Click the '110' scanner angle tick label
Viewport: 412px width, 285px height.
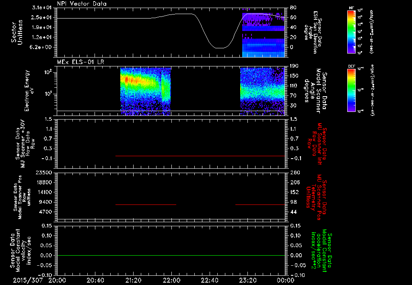[294, 86]
